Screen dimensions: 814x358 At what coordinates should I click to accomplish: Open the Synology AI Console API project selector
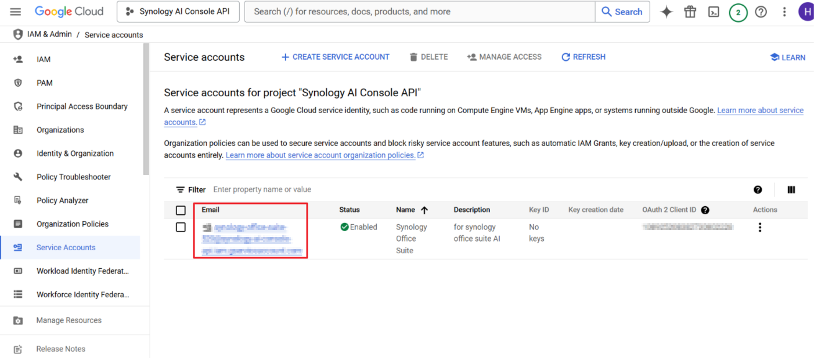(178, 11)
